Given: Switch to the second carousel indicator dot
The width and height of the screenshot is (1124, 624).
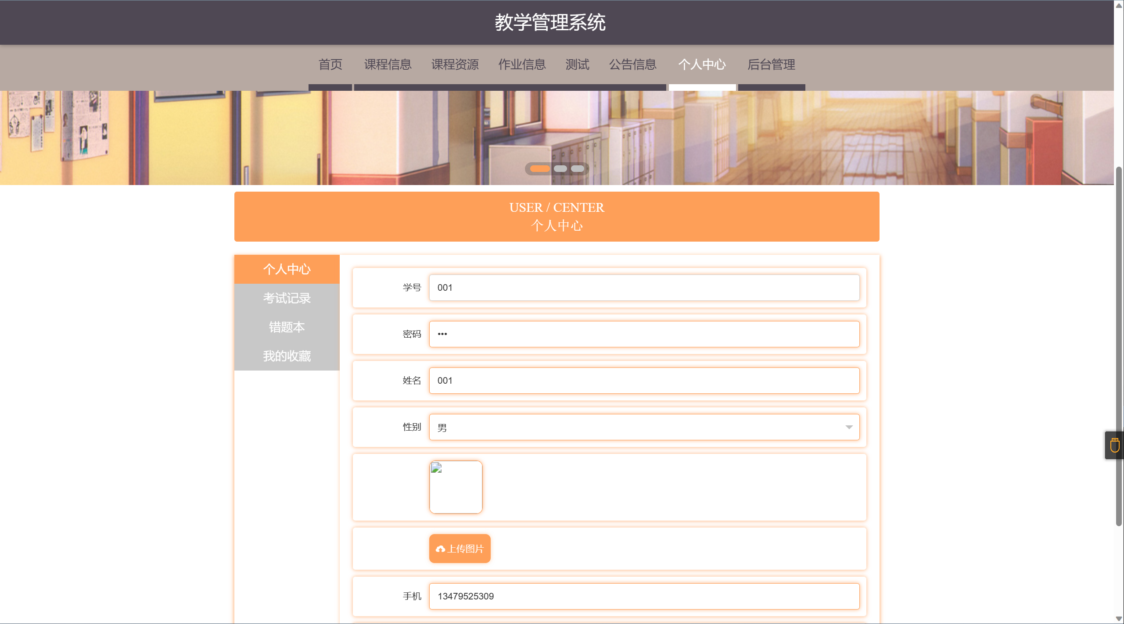Looking at the screenshot, I should [560, 168].
